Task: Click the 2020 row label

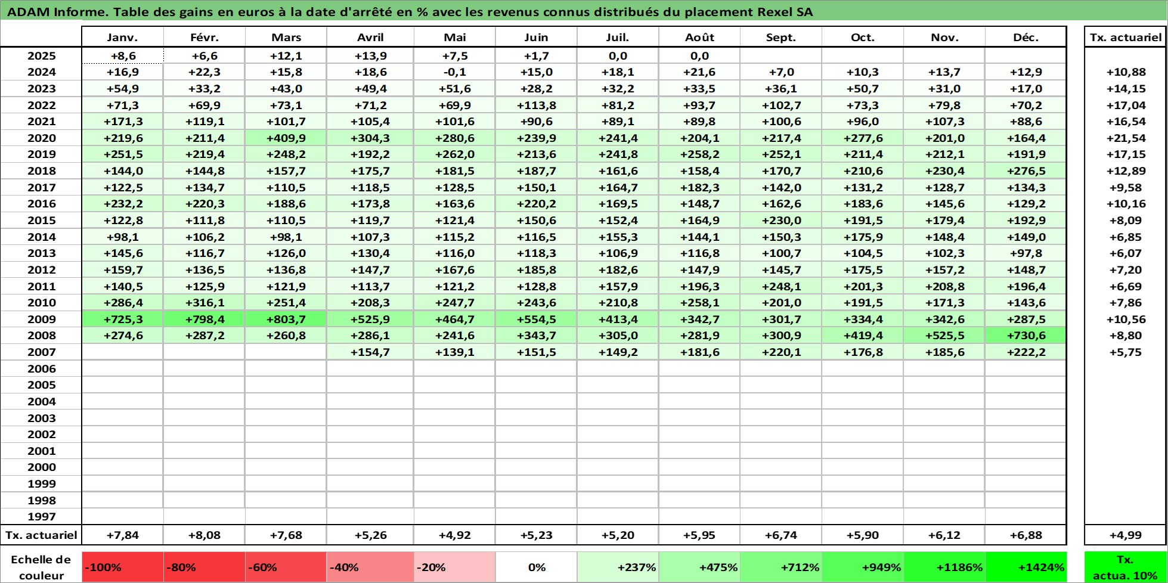Action: click(x=41, y=138)
